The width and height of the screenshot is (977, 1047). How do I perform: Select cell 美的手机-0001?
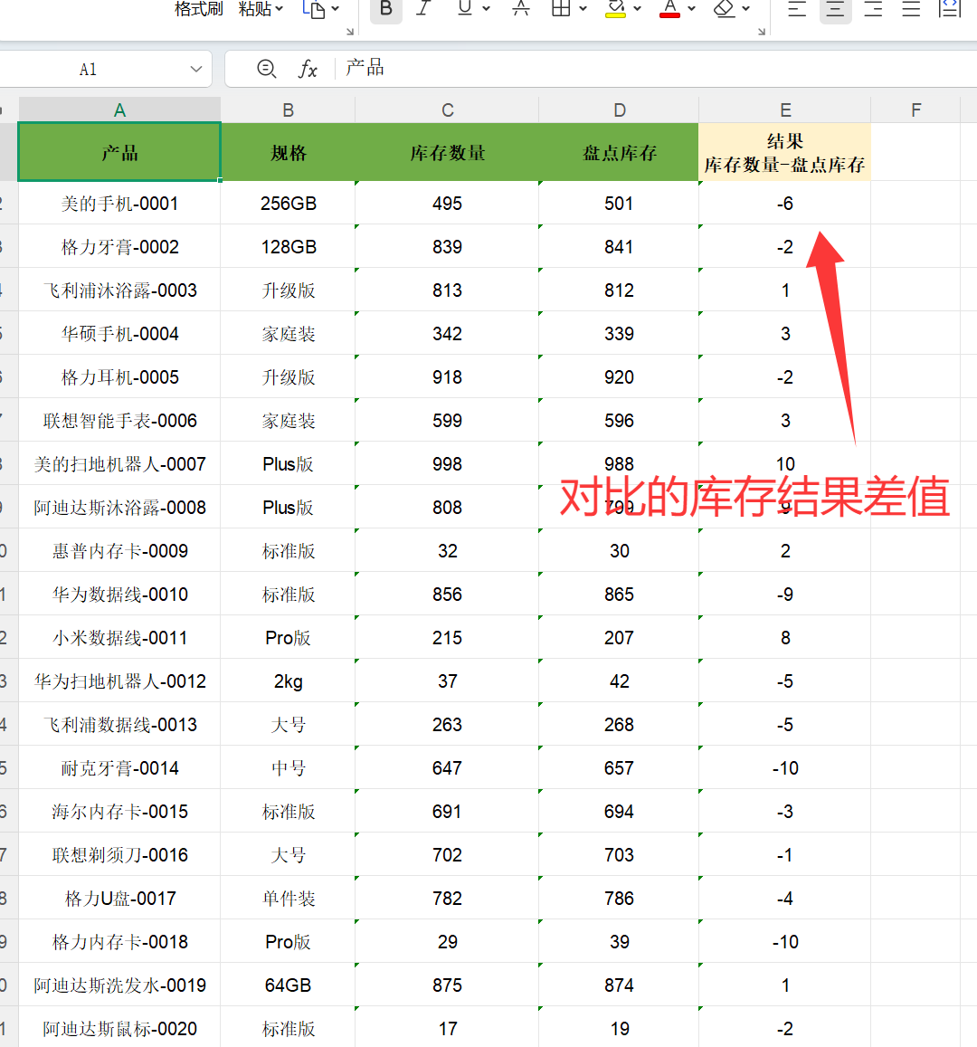pyautogui.click(x=119, y=203)
